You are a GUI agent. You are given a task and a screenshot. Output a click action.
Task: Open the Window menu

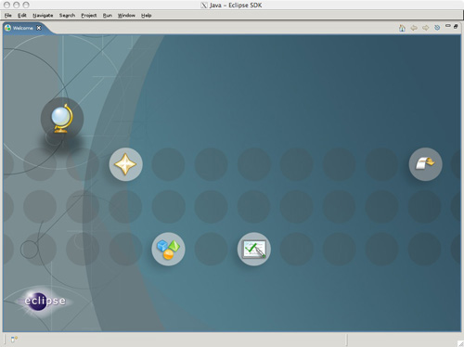(x=126, y=15)
